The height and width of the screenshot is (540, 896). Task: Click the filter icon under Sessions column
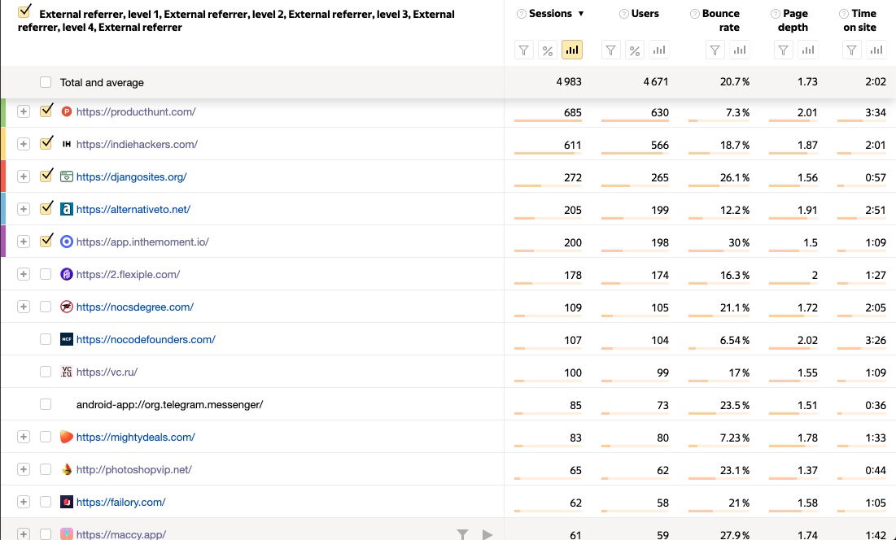click(x=524, y=50)
